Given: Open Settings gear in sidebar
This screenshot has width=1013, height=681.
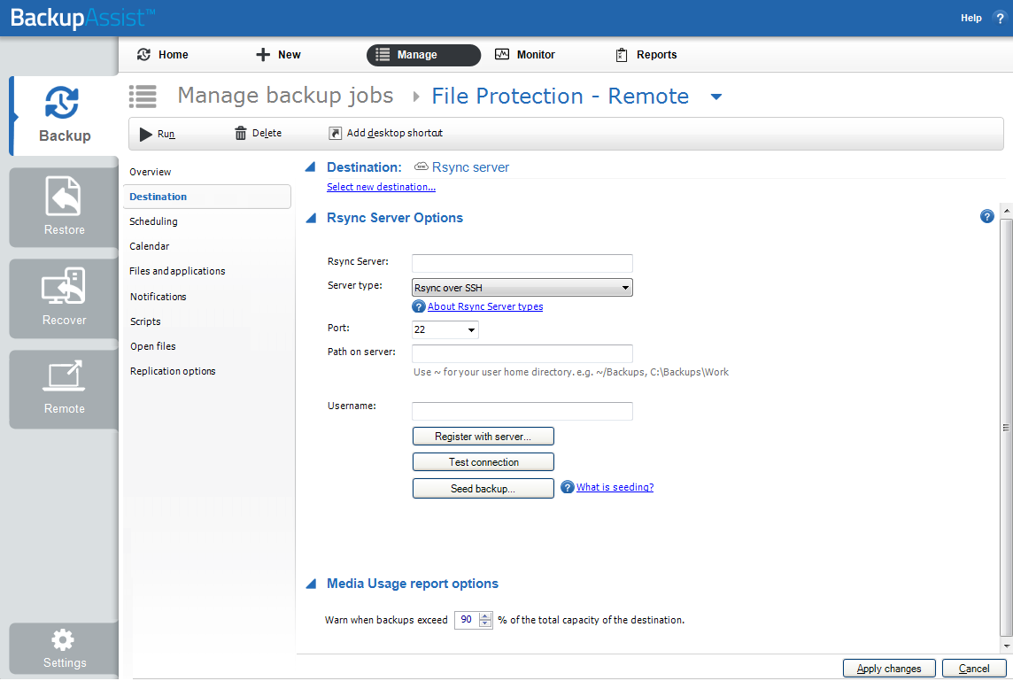Looking at the screenshot, I should 64,649.
